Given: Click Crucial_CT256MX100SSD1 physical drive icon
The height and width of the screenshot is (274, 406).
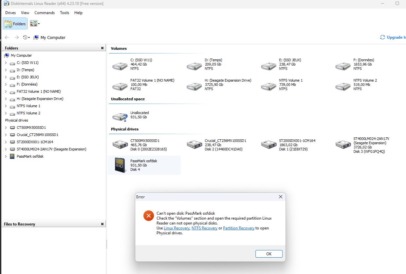Looking at the screenshot, I should (x=194, y=144).
